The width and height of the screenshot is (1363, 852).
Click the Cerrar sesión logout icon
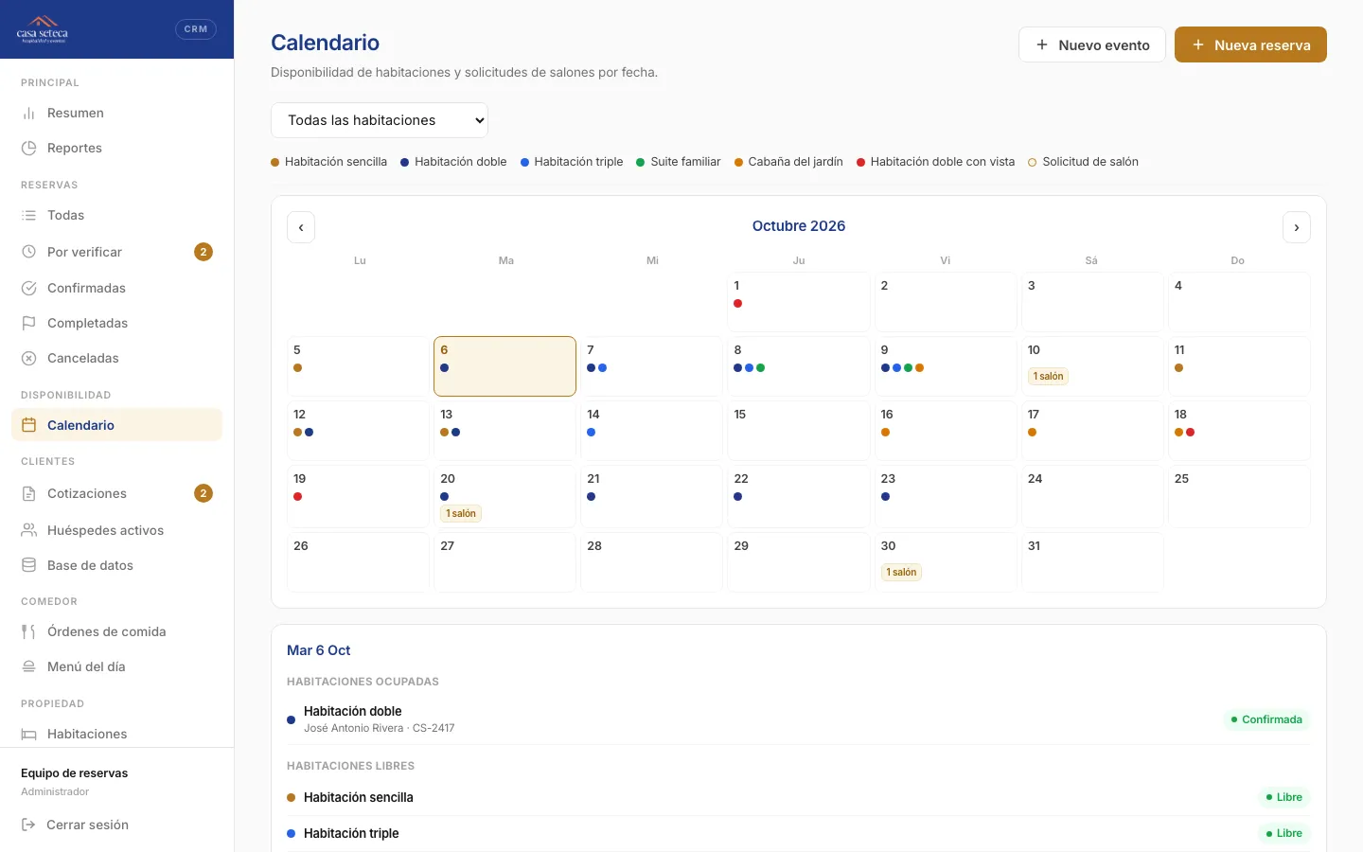click(x=28, y=825)
